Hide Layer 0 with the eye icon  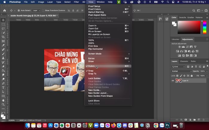173,81
